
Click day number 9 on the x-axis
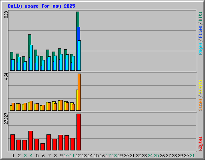coord(61,156)
